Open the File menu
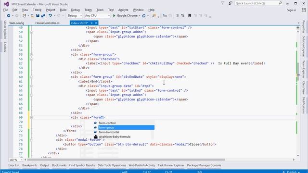This screenshot has height=173, width=308. (5, 10)
